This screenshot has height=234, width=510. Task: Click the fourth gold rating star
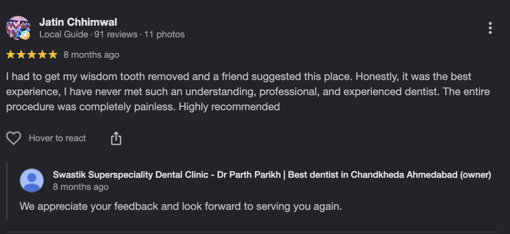pos(42,55)
